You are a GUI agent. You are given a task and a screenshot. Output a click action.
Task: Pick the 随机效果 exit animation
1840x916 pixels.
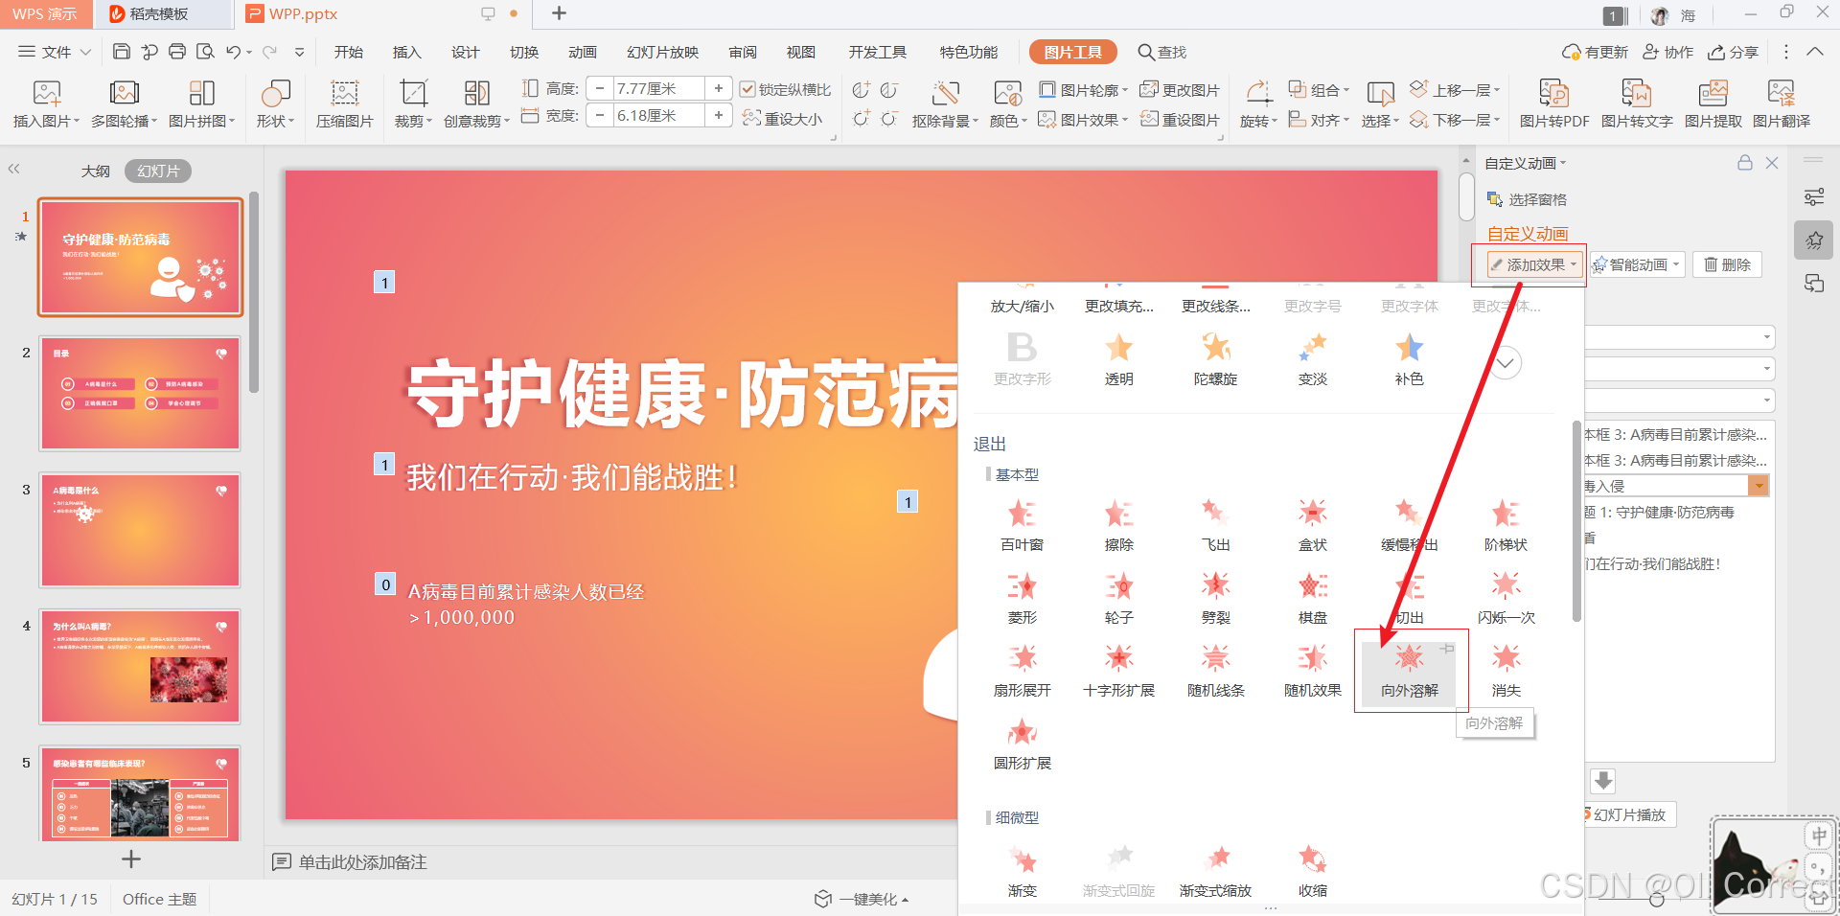pos(1312,671)
